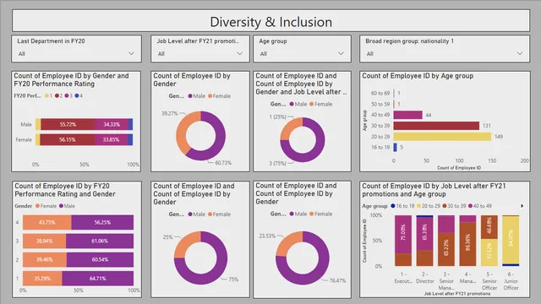This screenshot has height=304, width=541.
Task: Click the 60 to 69 axis label
Action: (x=380, y=93)
